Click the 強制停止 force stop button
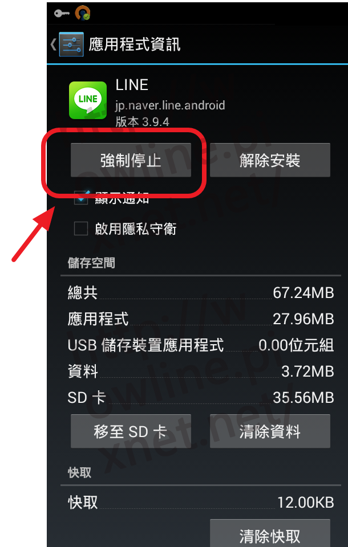The image size is (348, 547). 131,160
